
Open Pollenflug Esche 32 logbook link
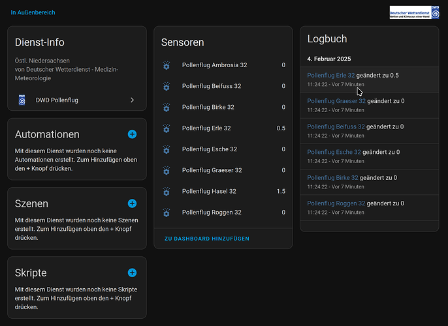[x=334, y=152]
